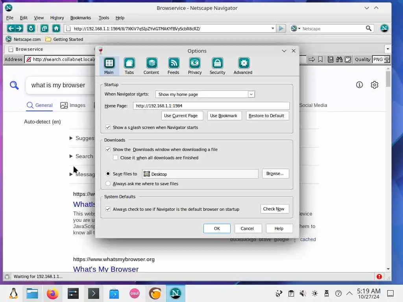Click the Navigator back arrow button
403x302 pixels.
pyautogui.click(x=11, y=28)
